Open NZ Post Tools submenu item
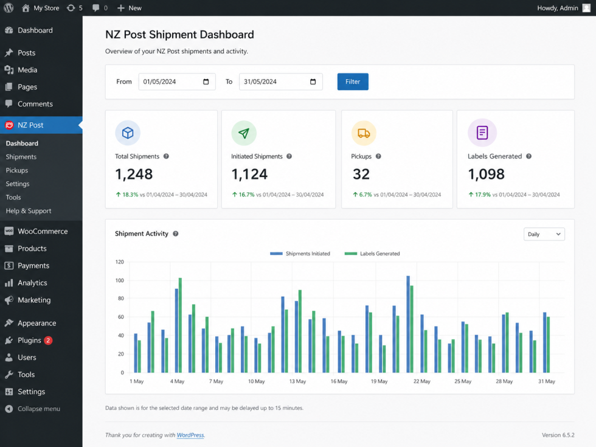Screen dimensions: 596x447 [13, 197]
